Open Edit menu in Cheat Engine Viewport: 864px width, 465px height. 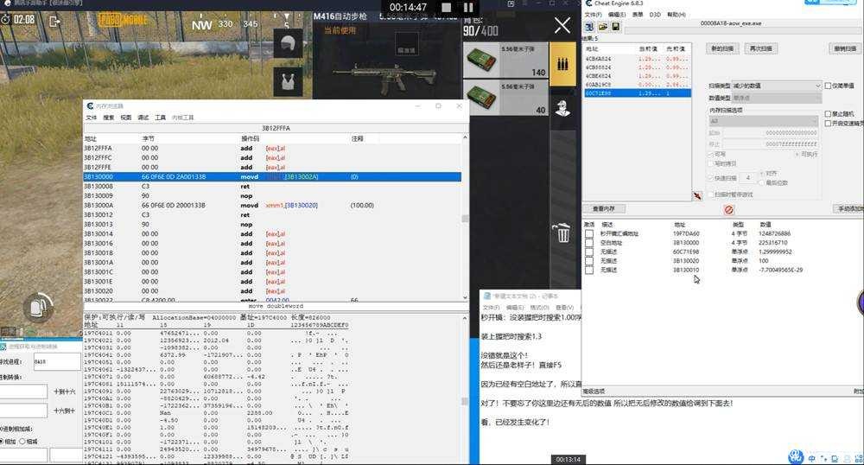click(x=617, y=15)
